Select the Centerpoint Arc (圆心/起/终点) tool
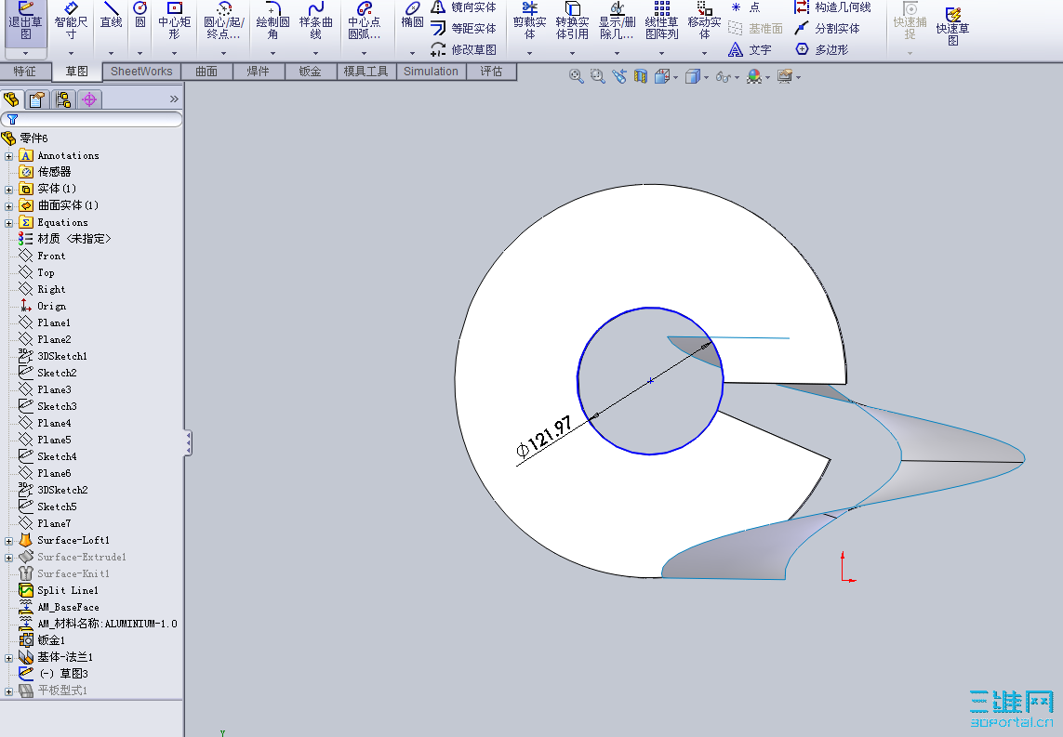 [x=223, y=21]
